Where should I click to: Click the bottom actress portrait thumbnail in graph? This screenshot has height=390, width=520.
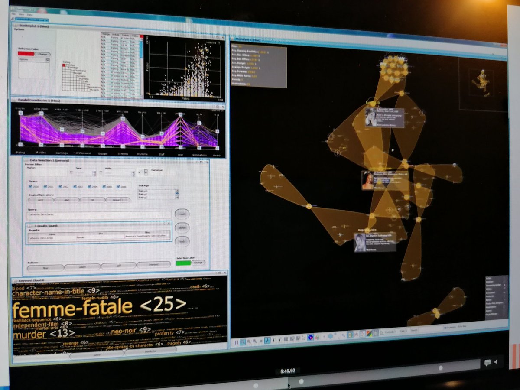(x=359, y=243)
